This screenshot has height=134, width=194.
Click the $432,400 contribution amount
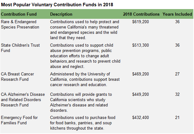(x=141, y=118)
